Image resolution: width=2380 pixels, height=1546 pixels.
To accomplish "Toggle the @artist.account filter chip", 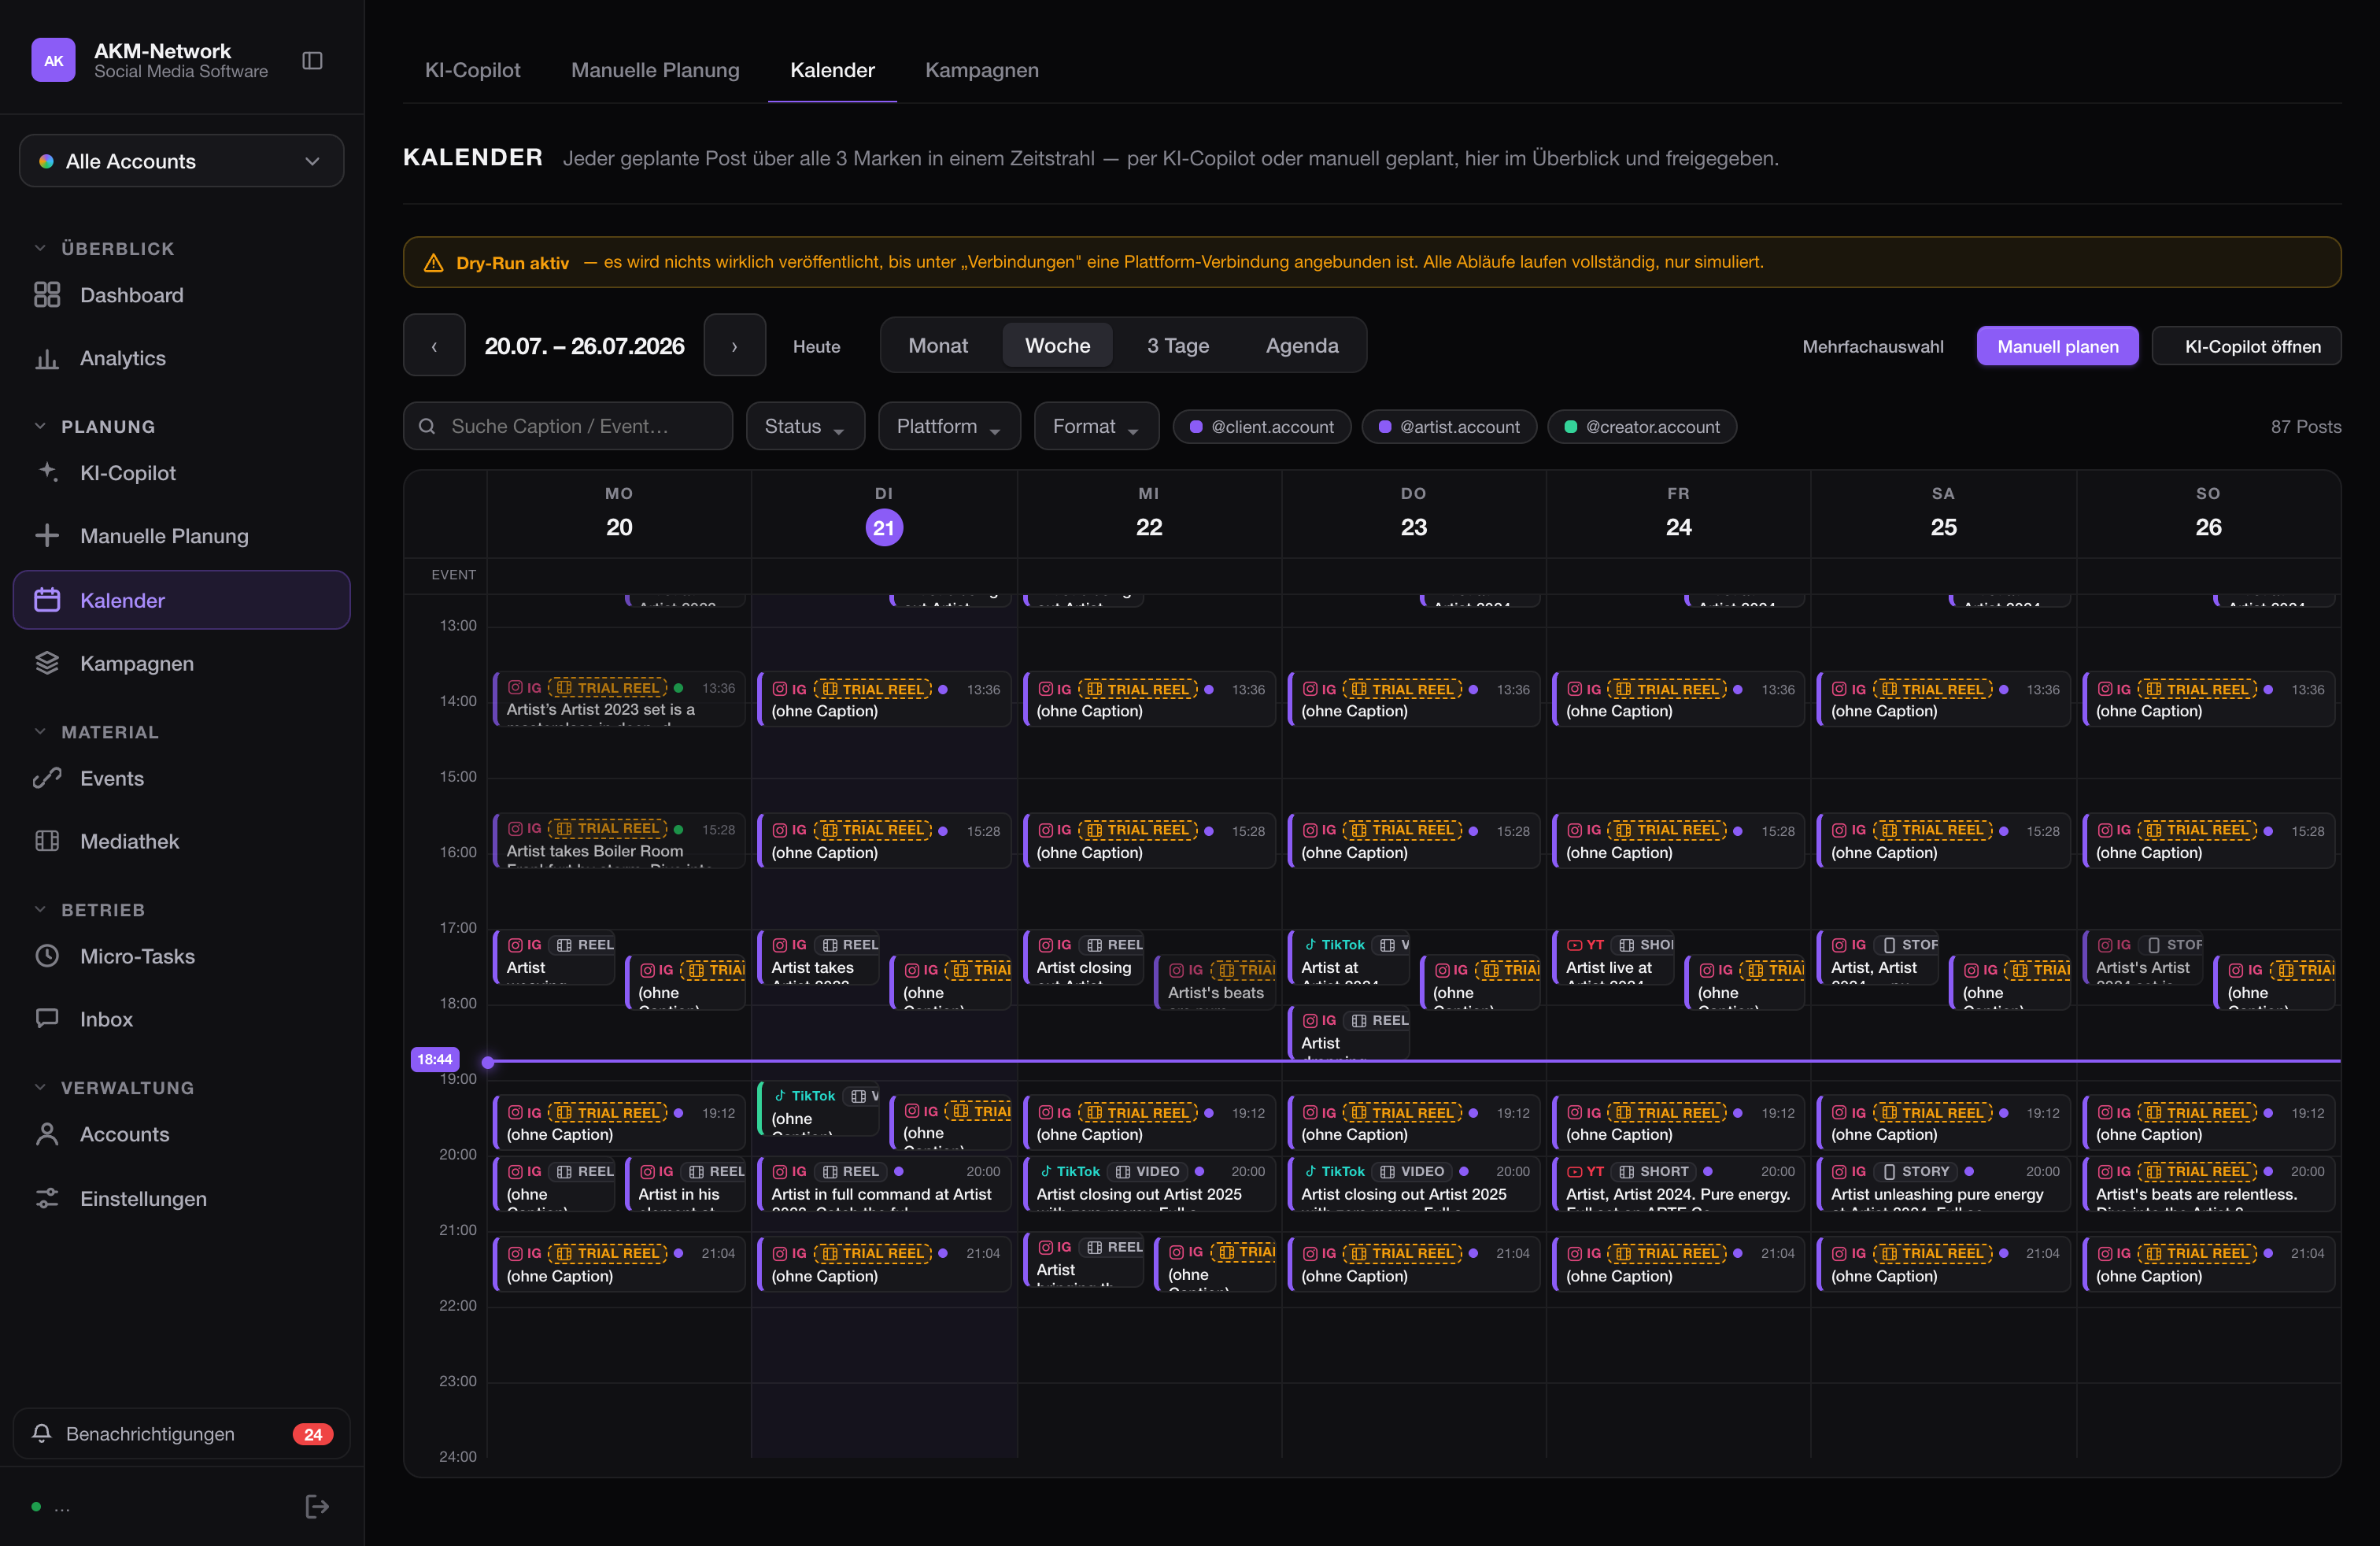I will 1449,427.
